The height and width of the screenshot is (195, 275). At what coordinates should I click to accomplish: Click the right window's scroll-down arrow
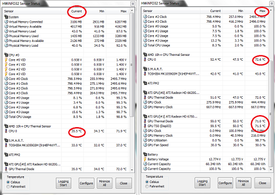pyautogui.click(x=271, y=169)
